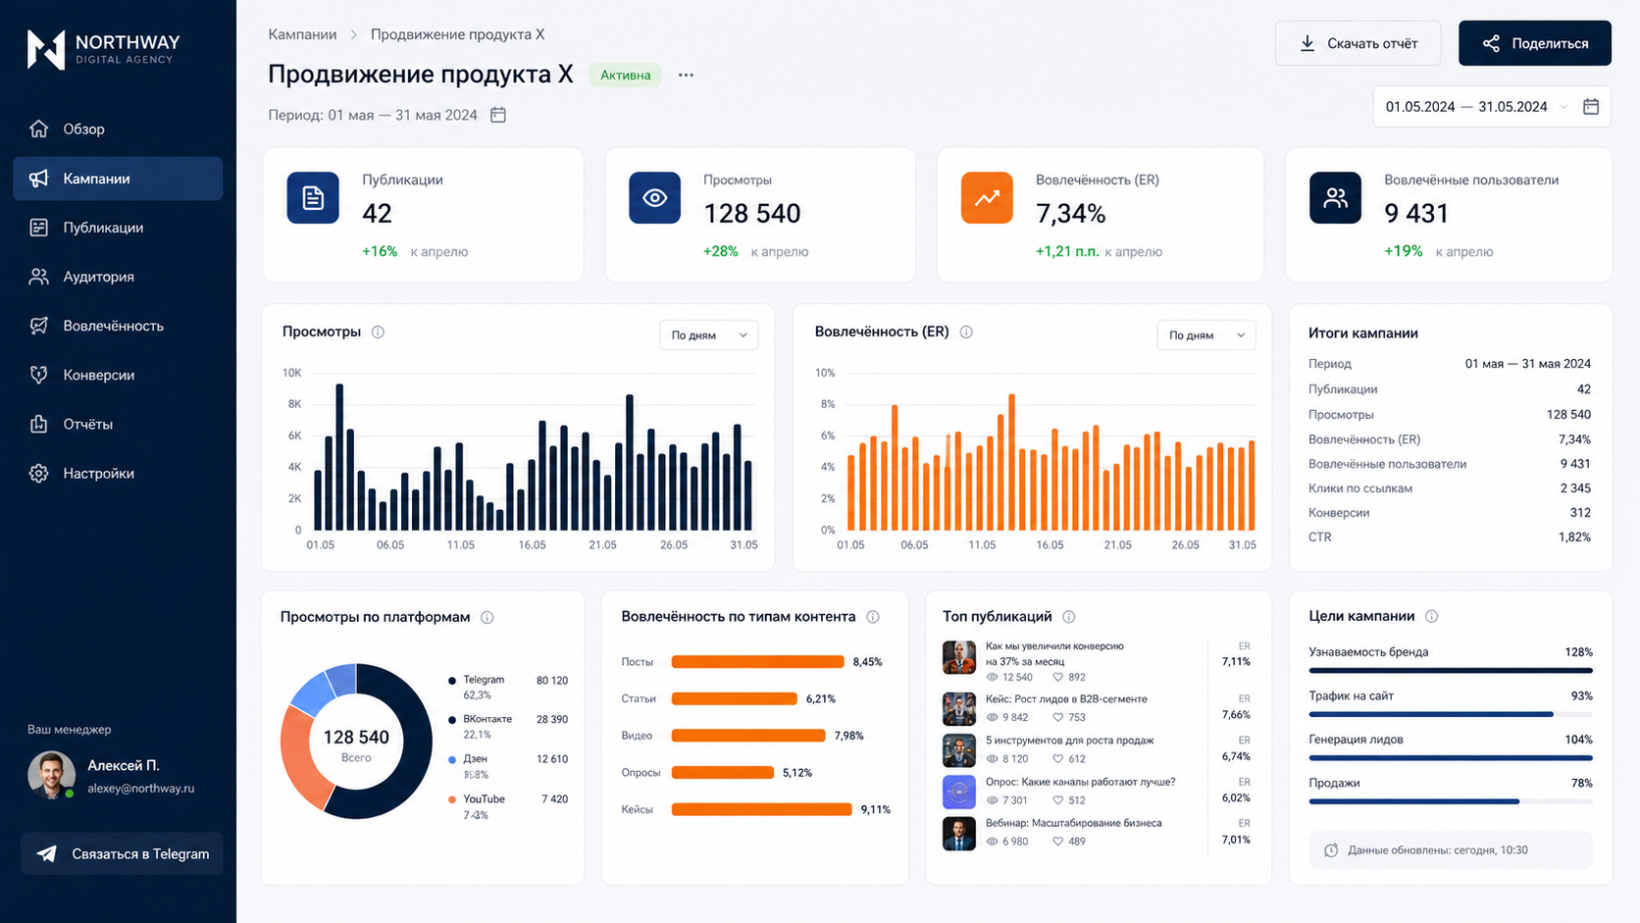The height and width of the screenshot is (923, 1640).
Task: Click the Отчёты sidebar icon
Action: point(39,424)
